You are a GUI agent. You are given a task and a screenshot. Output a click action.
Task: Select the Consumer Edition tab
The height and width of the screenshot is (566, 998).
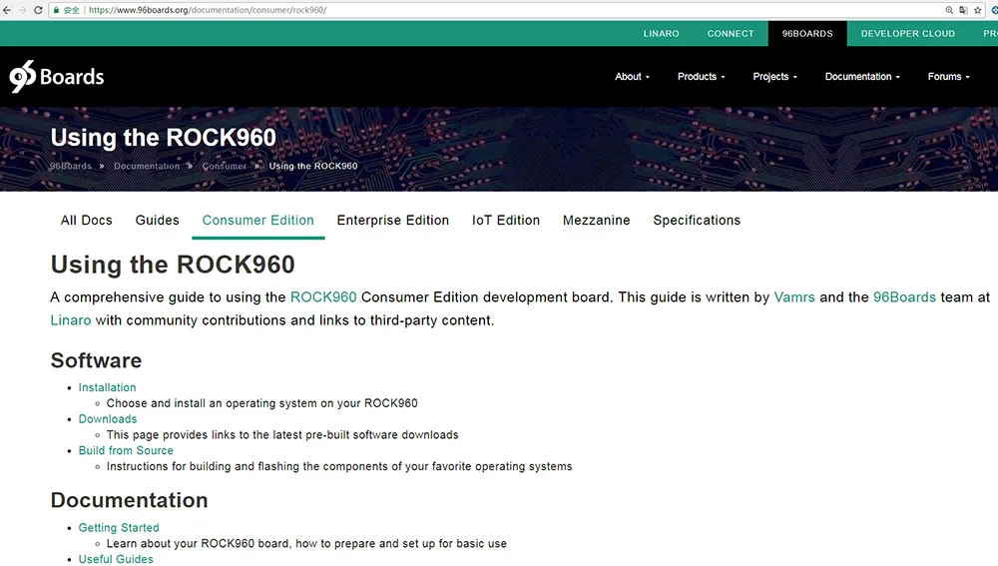(x=257, y=221)
